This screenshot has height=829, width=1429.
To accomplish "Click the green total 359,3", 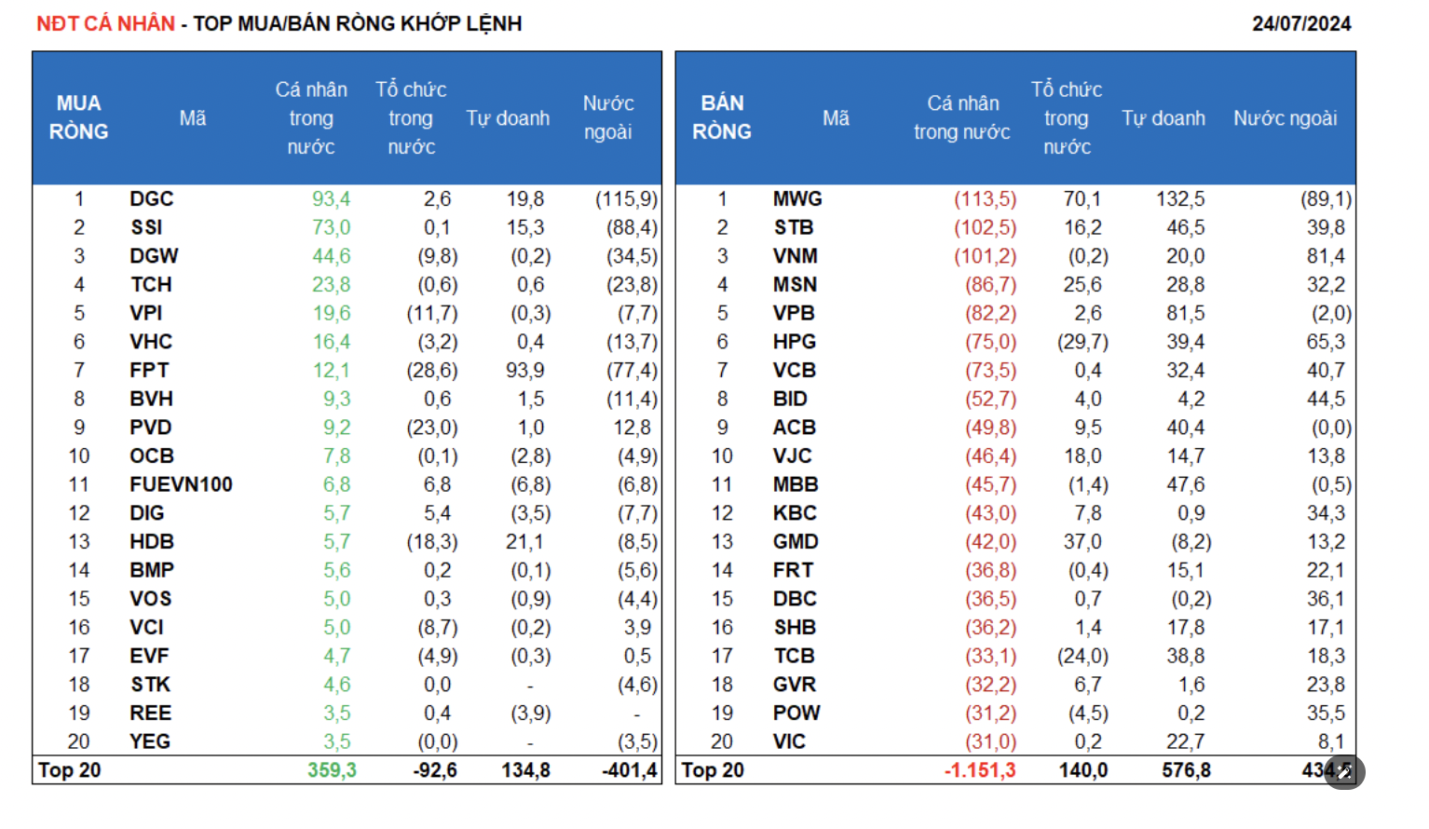I will click(x=333, y=770).
